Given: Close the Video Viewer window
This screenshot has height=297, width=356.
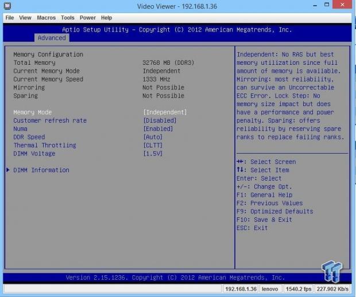Looking at the screenshot, I should [x=342, y=5].
